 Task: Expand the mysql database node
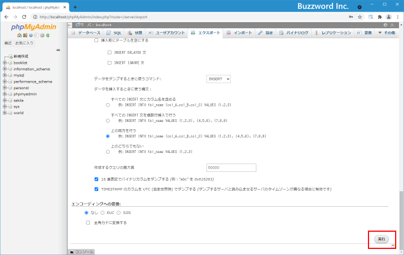4,75
